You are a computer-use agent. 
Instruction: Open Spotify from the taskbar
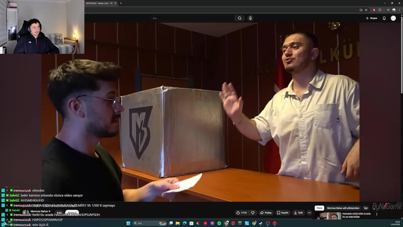(219, 223)
